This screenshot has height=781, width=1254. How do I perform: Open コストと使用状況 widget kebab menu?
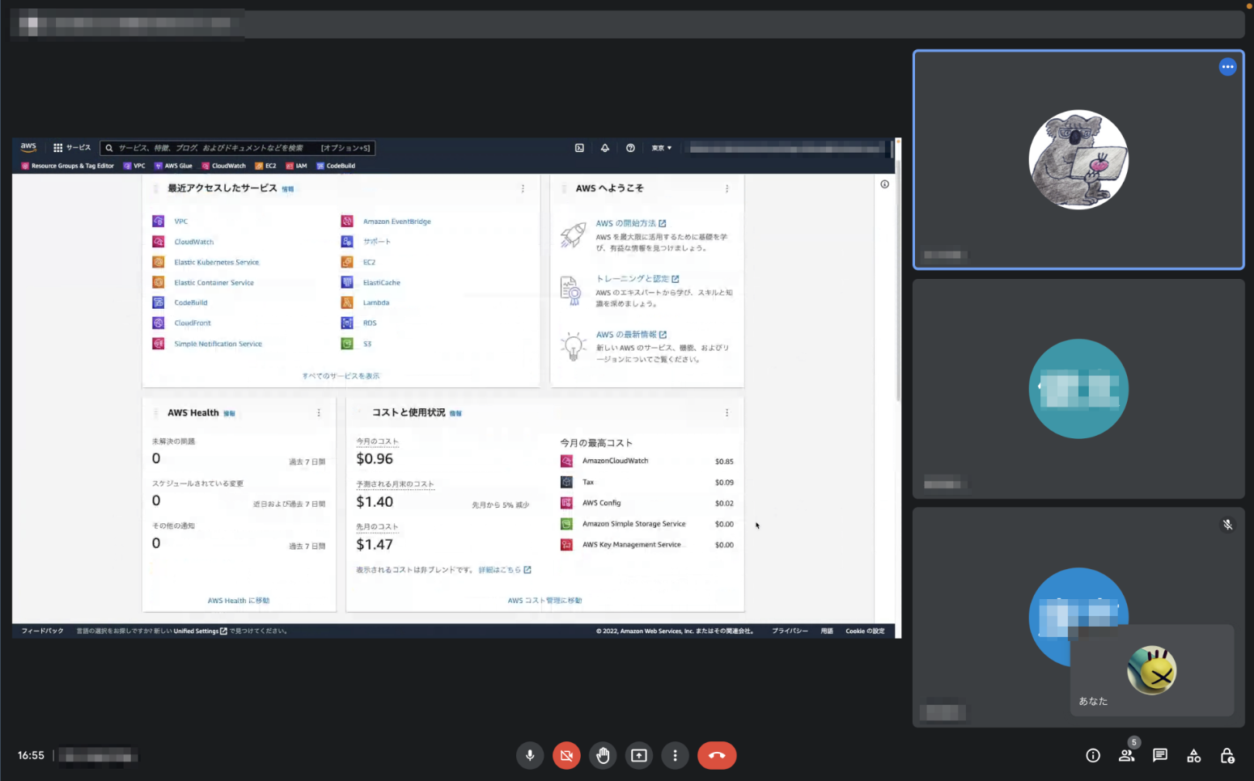click(x=727, y=412)
